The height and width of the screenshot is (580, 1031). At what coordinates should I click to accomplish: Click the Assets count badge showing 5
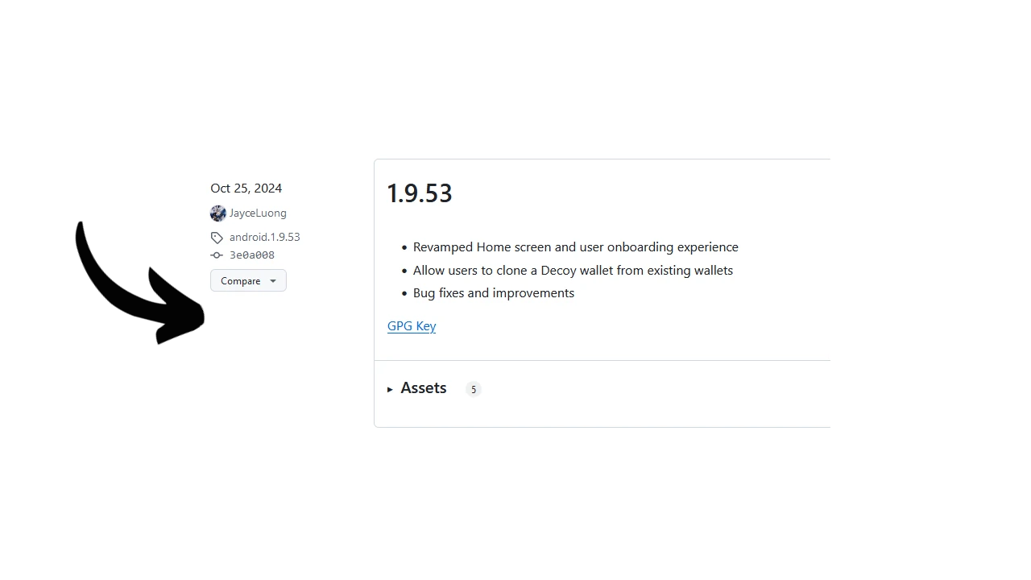tap(474, 390)
